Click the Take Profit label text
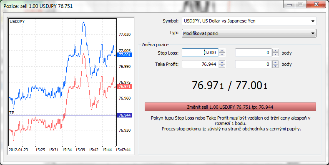Image resolution: width=329 pixels, height=165 pixels. click(167, 64)
